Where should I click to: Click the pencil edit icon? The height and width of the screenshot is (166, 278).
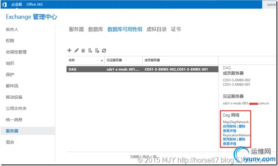click(x=76, y=50)
